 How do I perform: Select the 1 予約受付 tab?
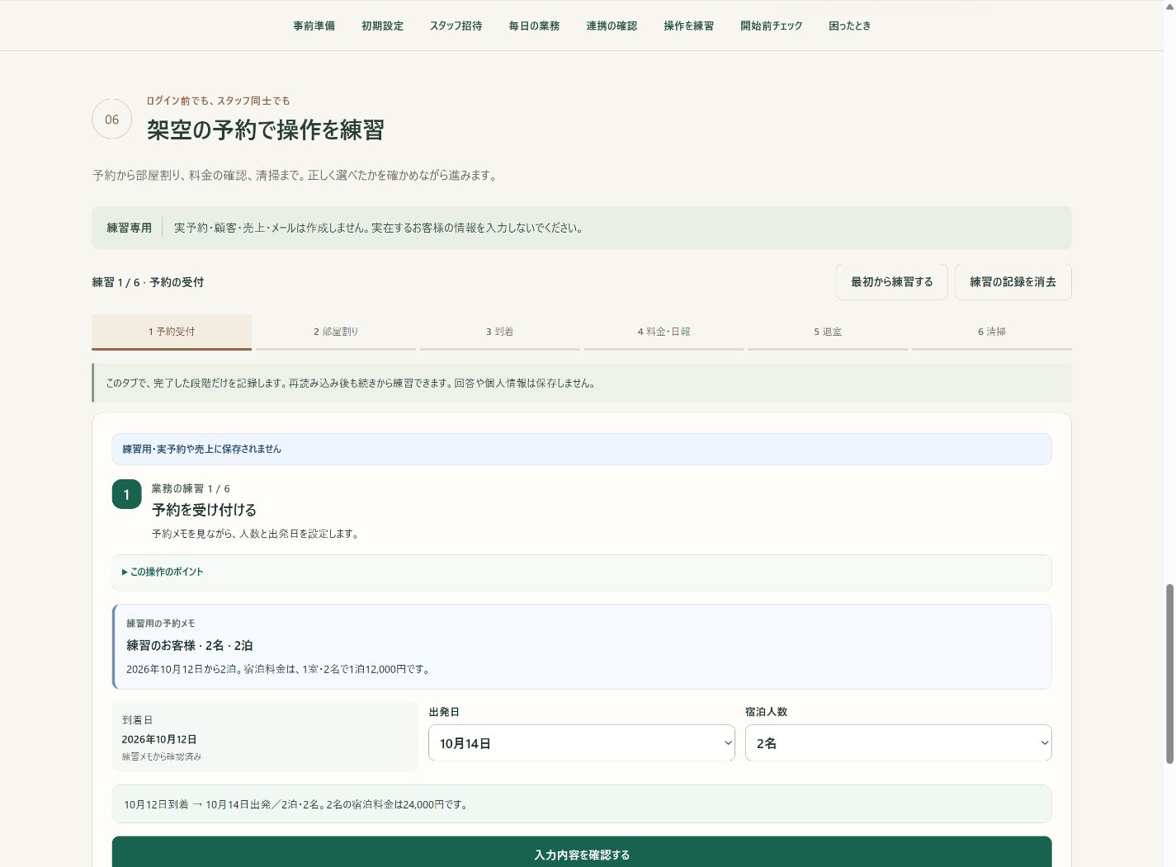tap(172, 332)
